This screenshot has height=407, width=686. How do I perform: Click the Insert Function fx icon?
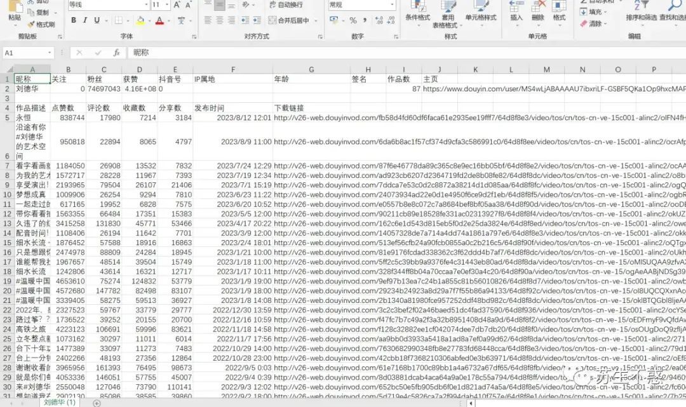point(116,53)
